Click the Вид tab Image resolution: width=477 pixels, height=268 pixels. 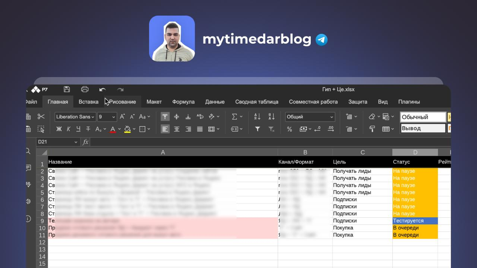383,102
